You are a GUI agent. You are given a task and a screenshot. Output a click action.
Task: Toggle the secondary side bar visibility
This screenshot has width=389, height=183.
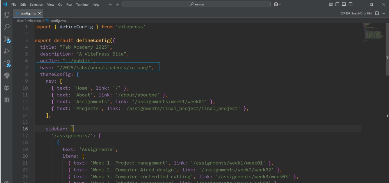point(351,4)
